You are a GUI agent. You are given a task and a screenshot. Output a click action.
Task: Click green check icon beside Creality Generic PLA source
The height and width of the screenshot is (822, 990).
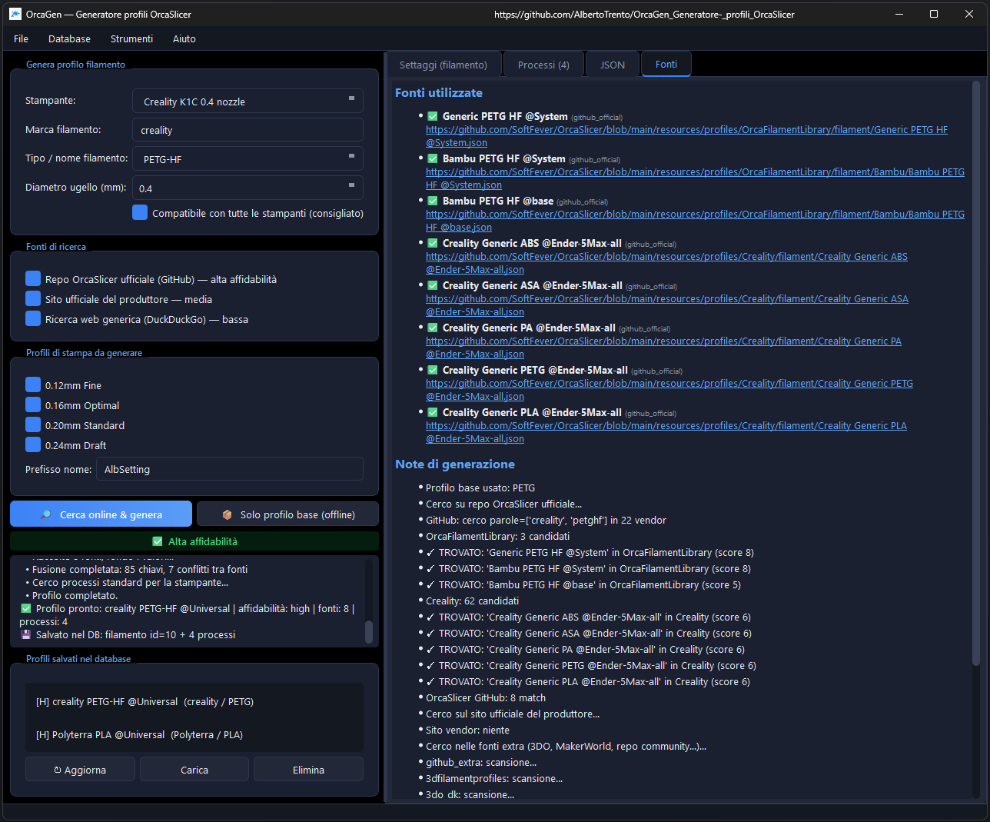coord(433,412)
